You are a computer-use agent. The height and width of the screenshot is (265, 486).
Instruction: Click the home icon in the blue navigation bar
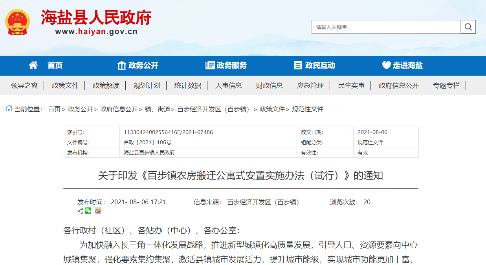33,65
